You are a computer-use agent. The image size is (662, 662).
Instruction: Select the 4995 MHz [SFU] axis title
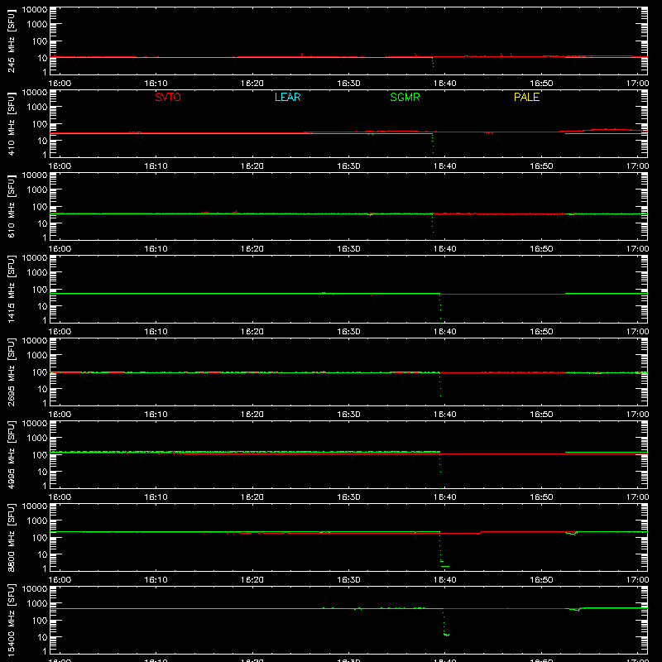12,454
